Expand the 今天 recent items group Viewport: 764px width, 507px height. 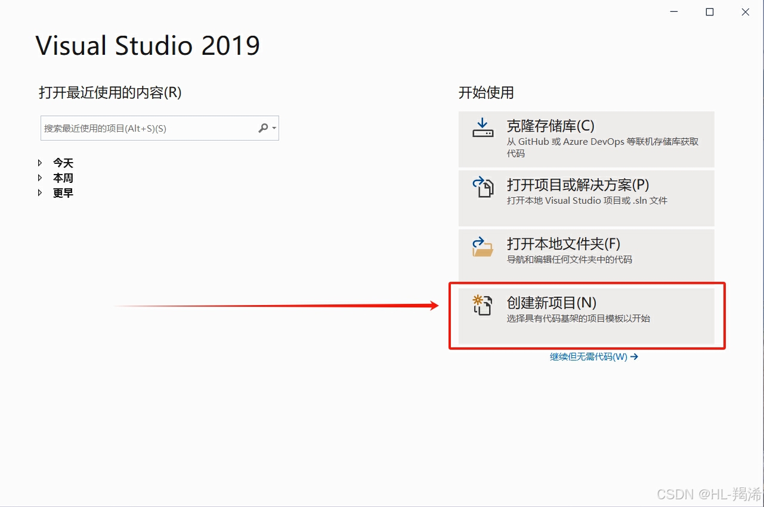tap(63, 162)
